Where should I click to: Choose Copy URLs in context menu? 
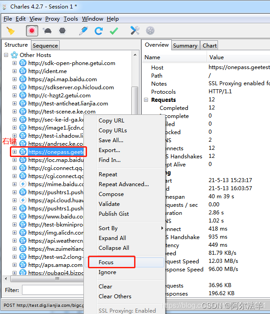(113, 131)
